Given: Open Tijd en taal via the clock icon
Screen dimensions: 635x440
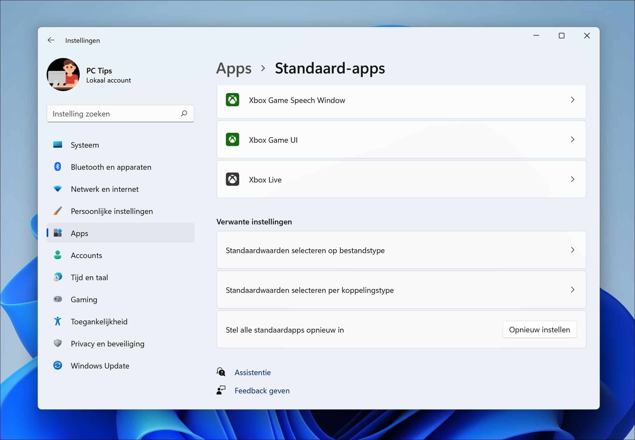Looking at the screenshot, I should [x=58, y=277].
